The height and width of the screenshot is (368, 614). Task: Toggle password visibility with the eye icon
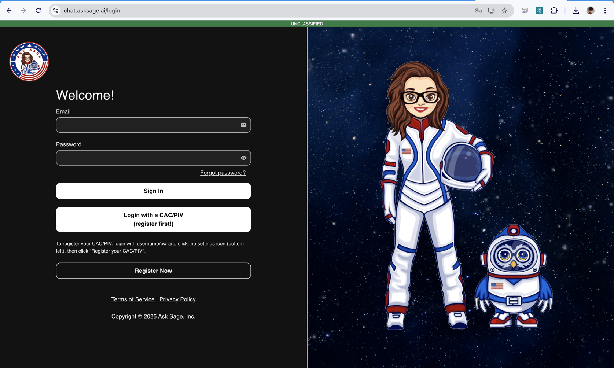pyautogui.click(x=243, y=158)
